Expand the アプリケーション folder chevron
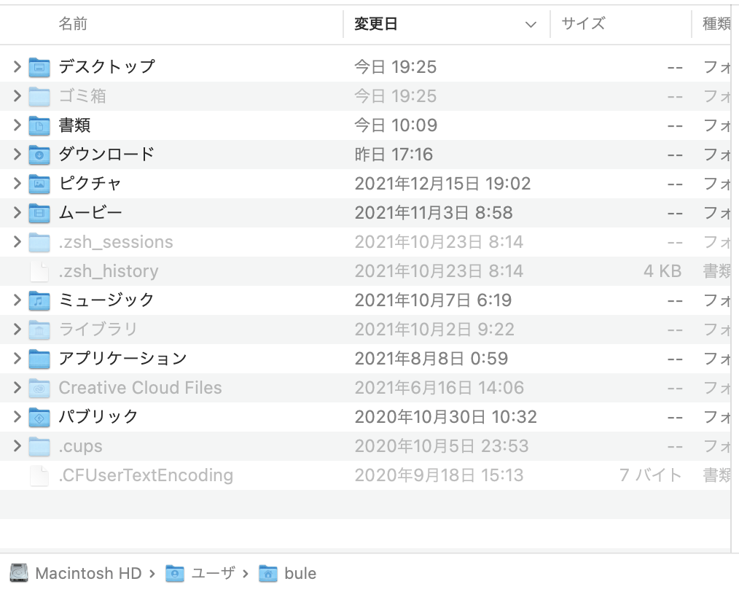The image size is (739, 592). pos(17,359)
